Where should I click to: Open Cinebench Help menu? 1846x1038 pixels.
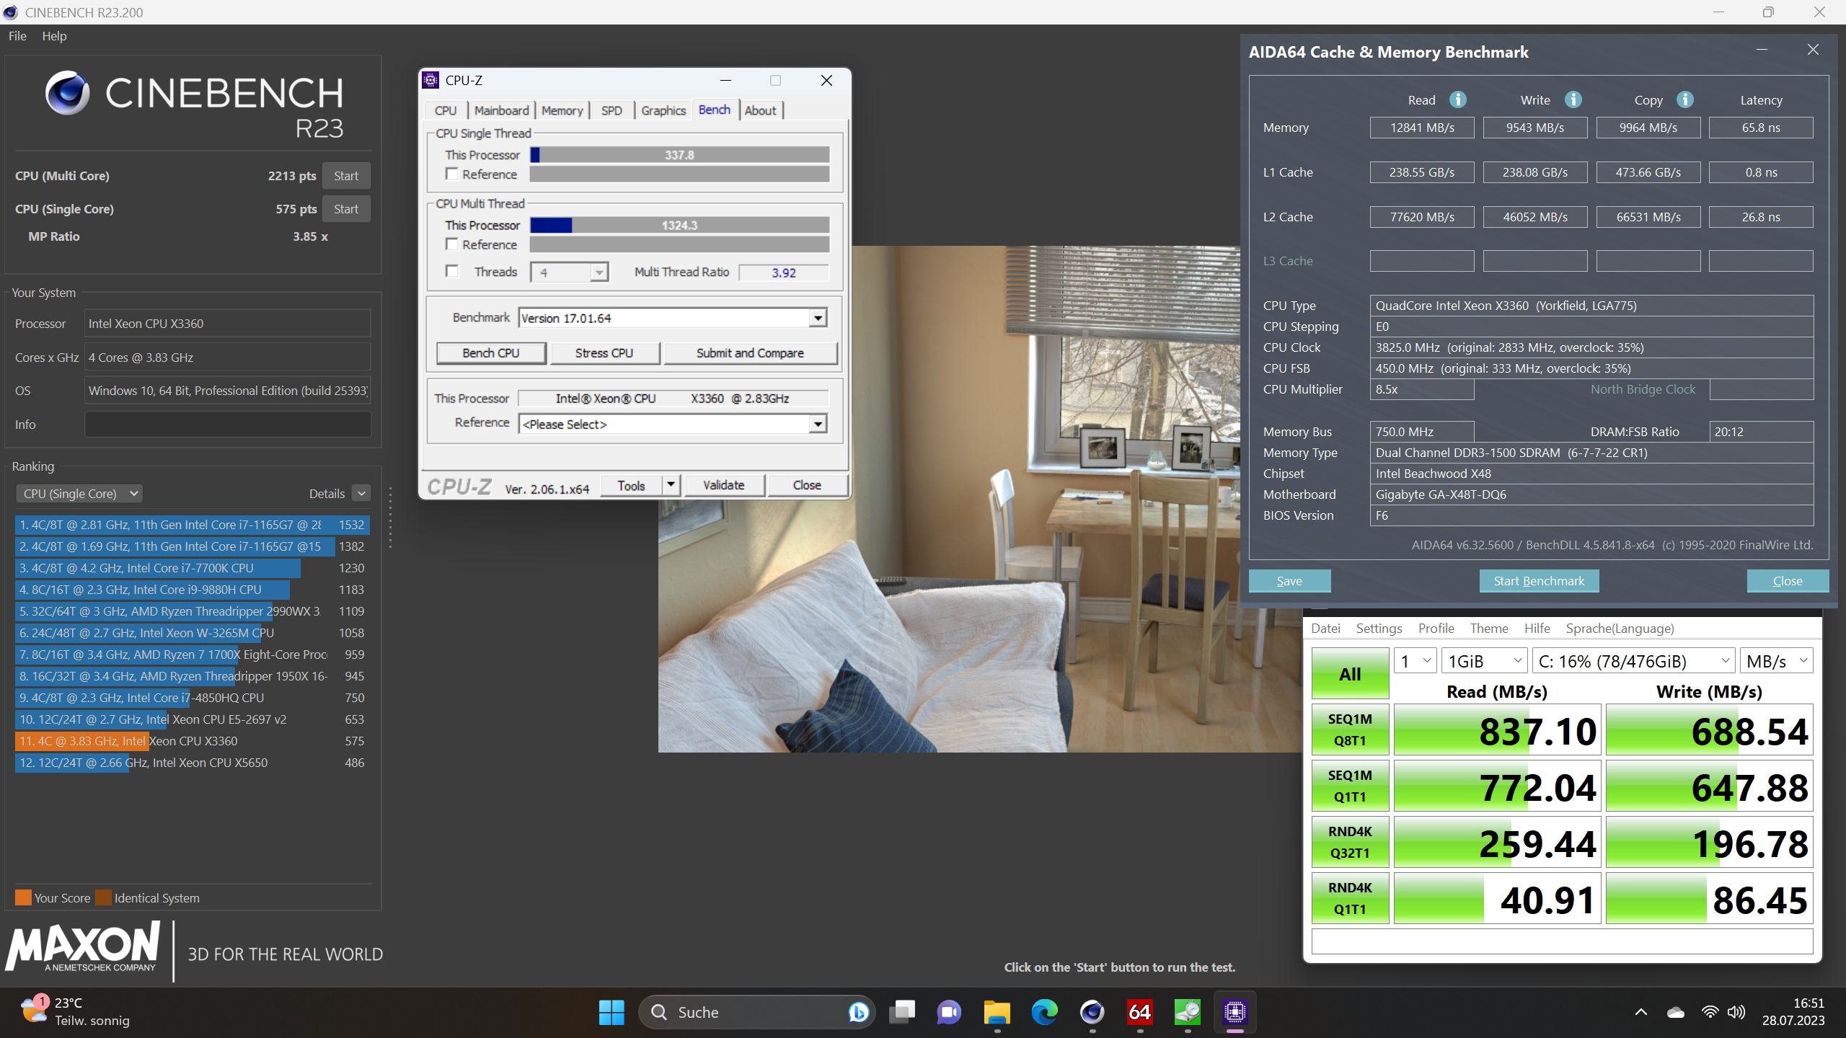click(54, 36)
